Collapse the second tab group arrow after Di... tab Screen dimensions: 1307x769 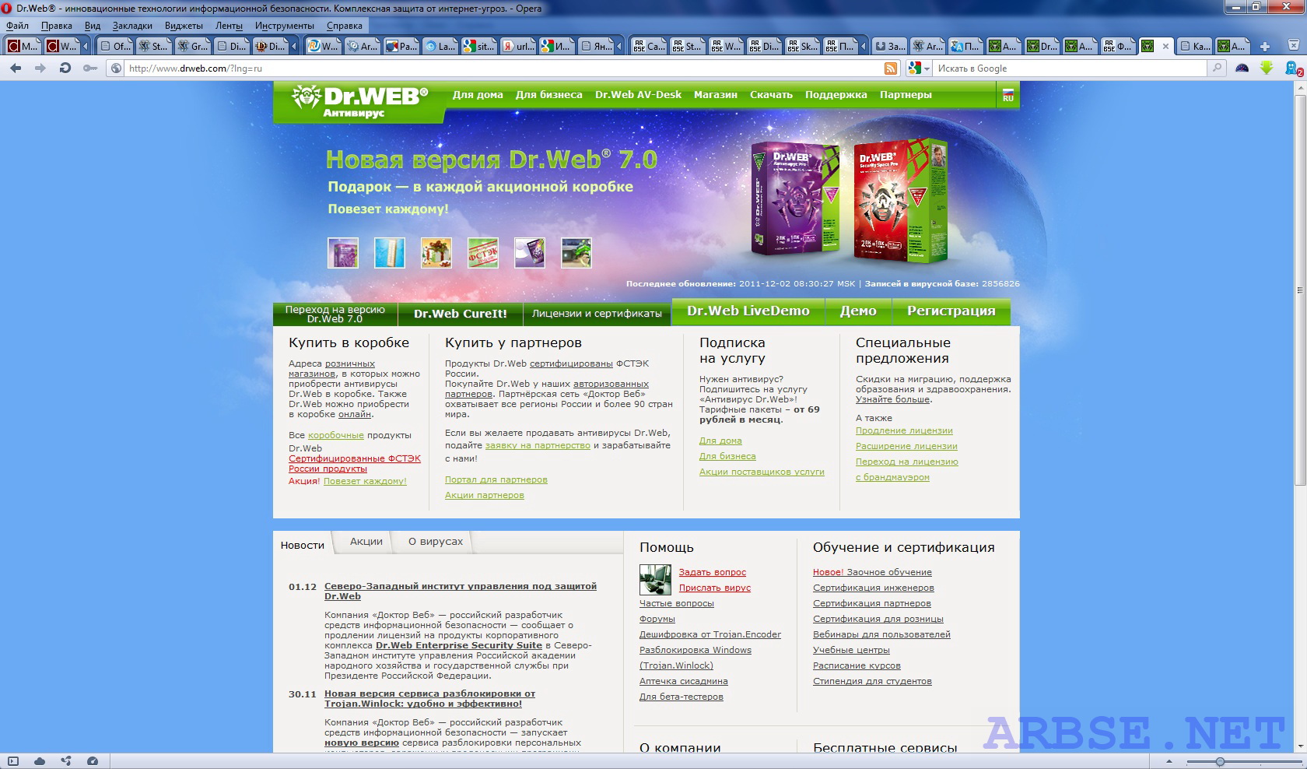[294, 46]
